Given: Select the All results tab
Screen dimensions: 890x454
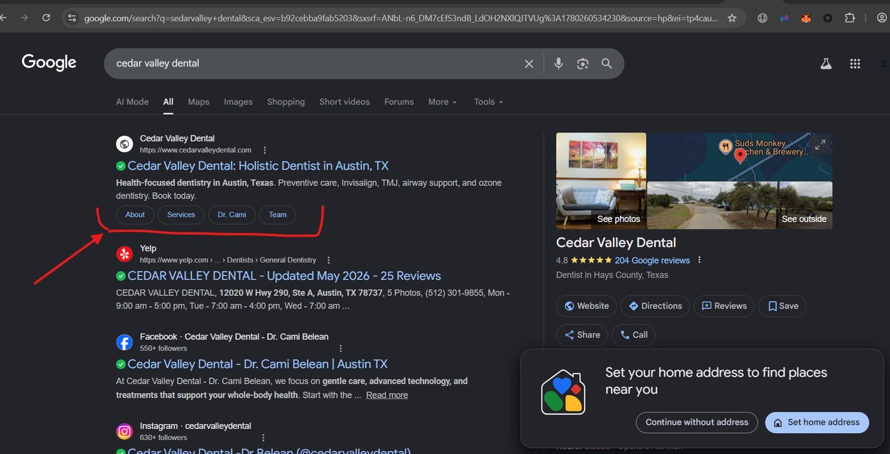Looking at the screenshot, I should coord(168,102).
